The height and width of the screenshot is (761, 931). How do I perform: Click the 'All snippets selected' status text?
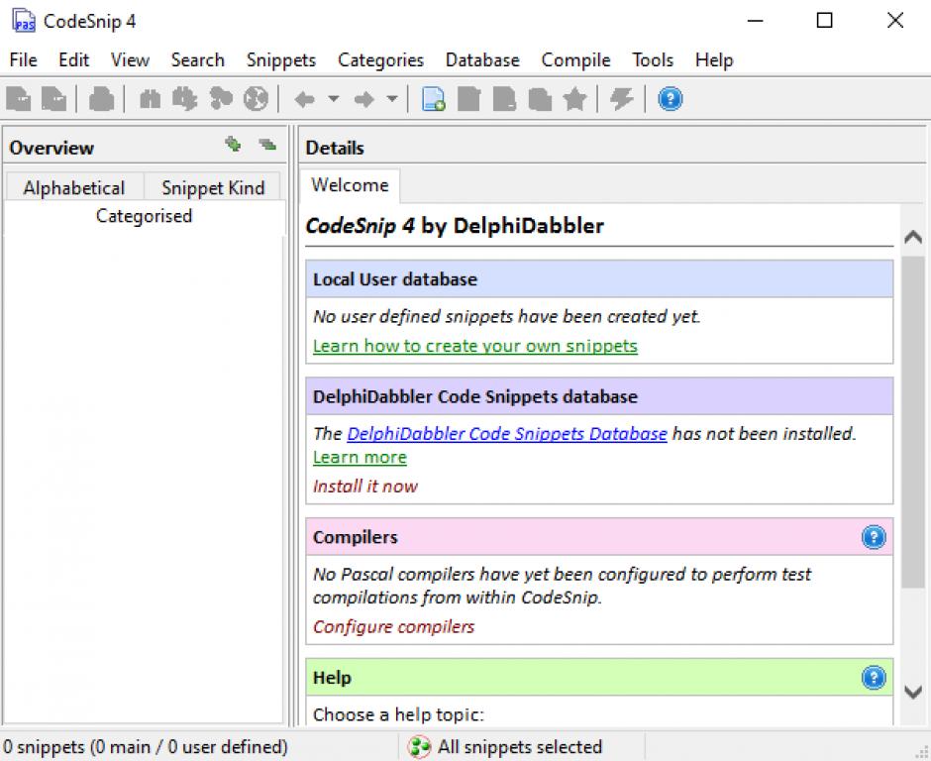tap(520, 747)
